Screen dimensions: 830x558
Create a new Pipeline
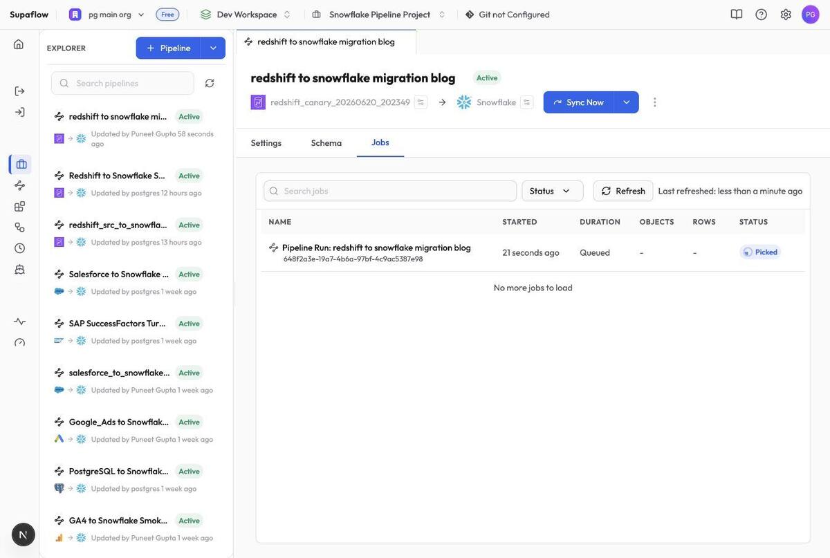(169, 48)
